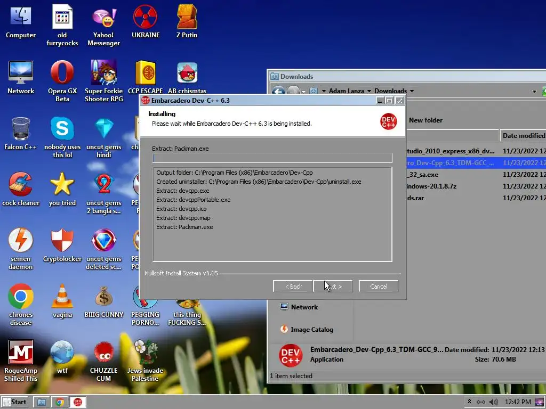Select the RogueAmp Shilled This icon
Image resolution: width=546 pixels, height=409 pixels.
tap(21, 361)
